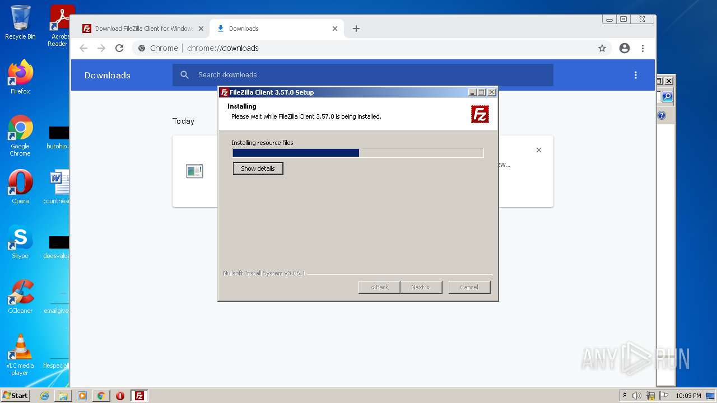Click the Search downloads field
Viewport: 717px width, 403px height.
click(x=363, y=75)
